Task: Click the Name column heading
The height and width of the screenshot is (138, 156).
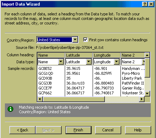Action: [51, 55]
